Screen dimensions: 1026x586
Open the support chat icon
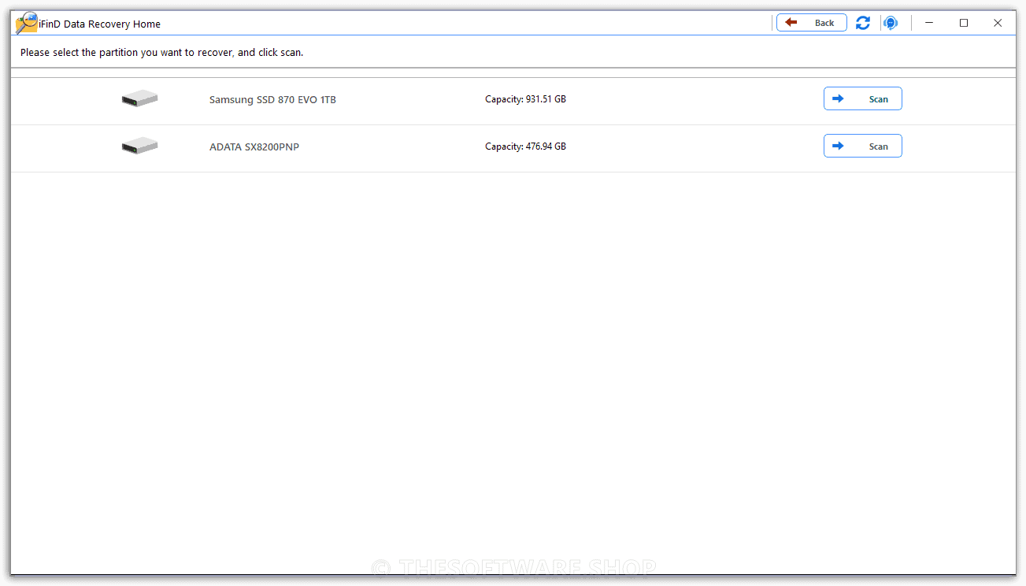[891, 23]
